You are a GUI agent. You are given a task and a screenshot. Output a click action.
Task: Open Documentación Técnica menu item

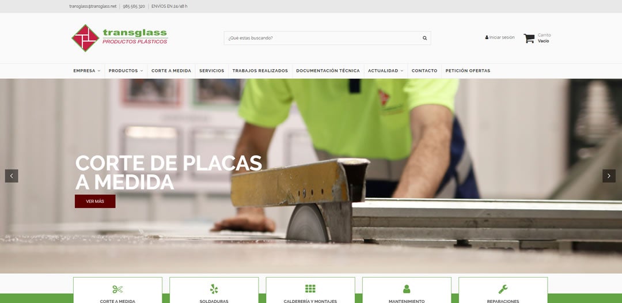[328, 71]
